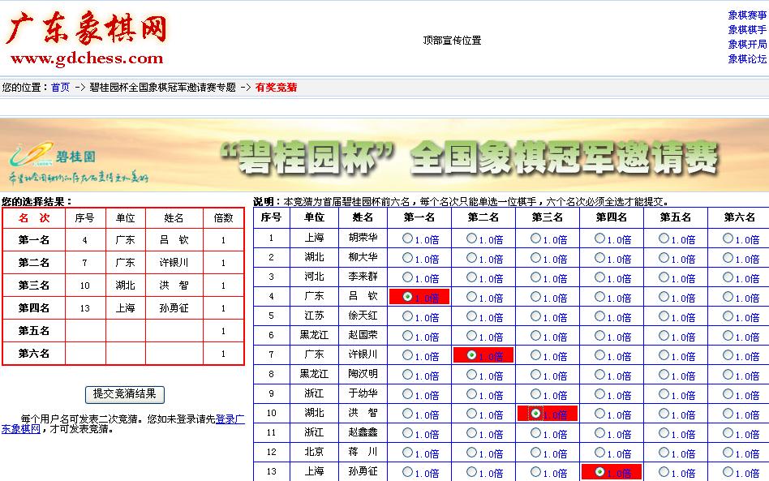
Task: Select 柳大华 for 第二名
Action: 471,257
